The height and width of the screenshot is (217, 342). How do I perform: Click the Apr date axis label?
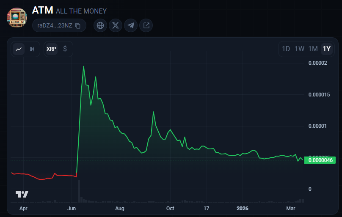click(x=23, y=209)
